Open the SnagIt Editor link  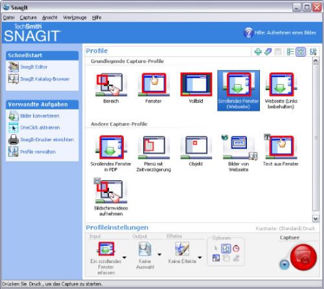coord(34,67)
